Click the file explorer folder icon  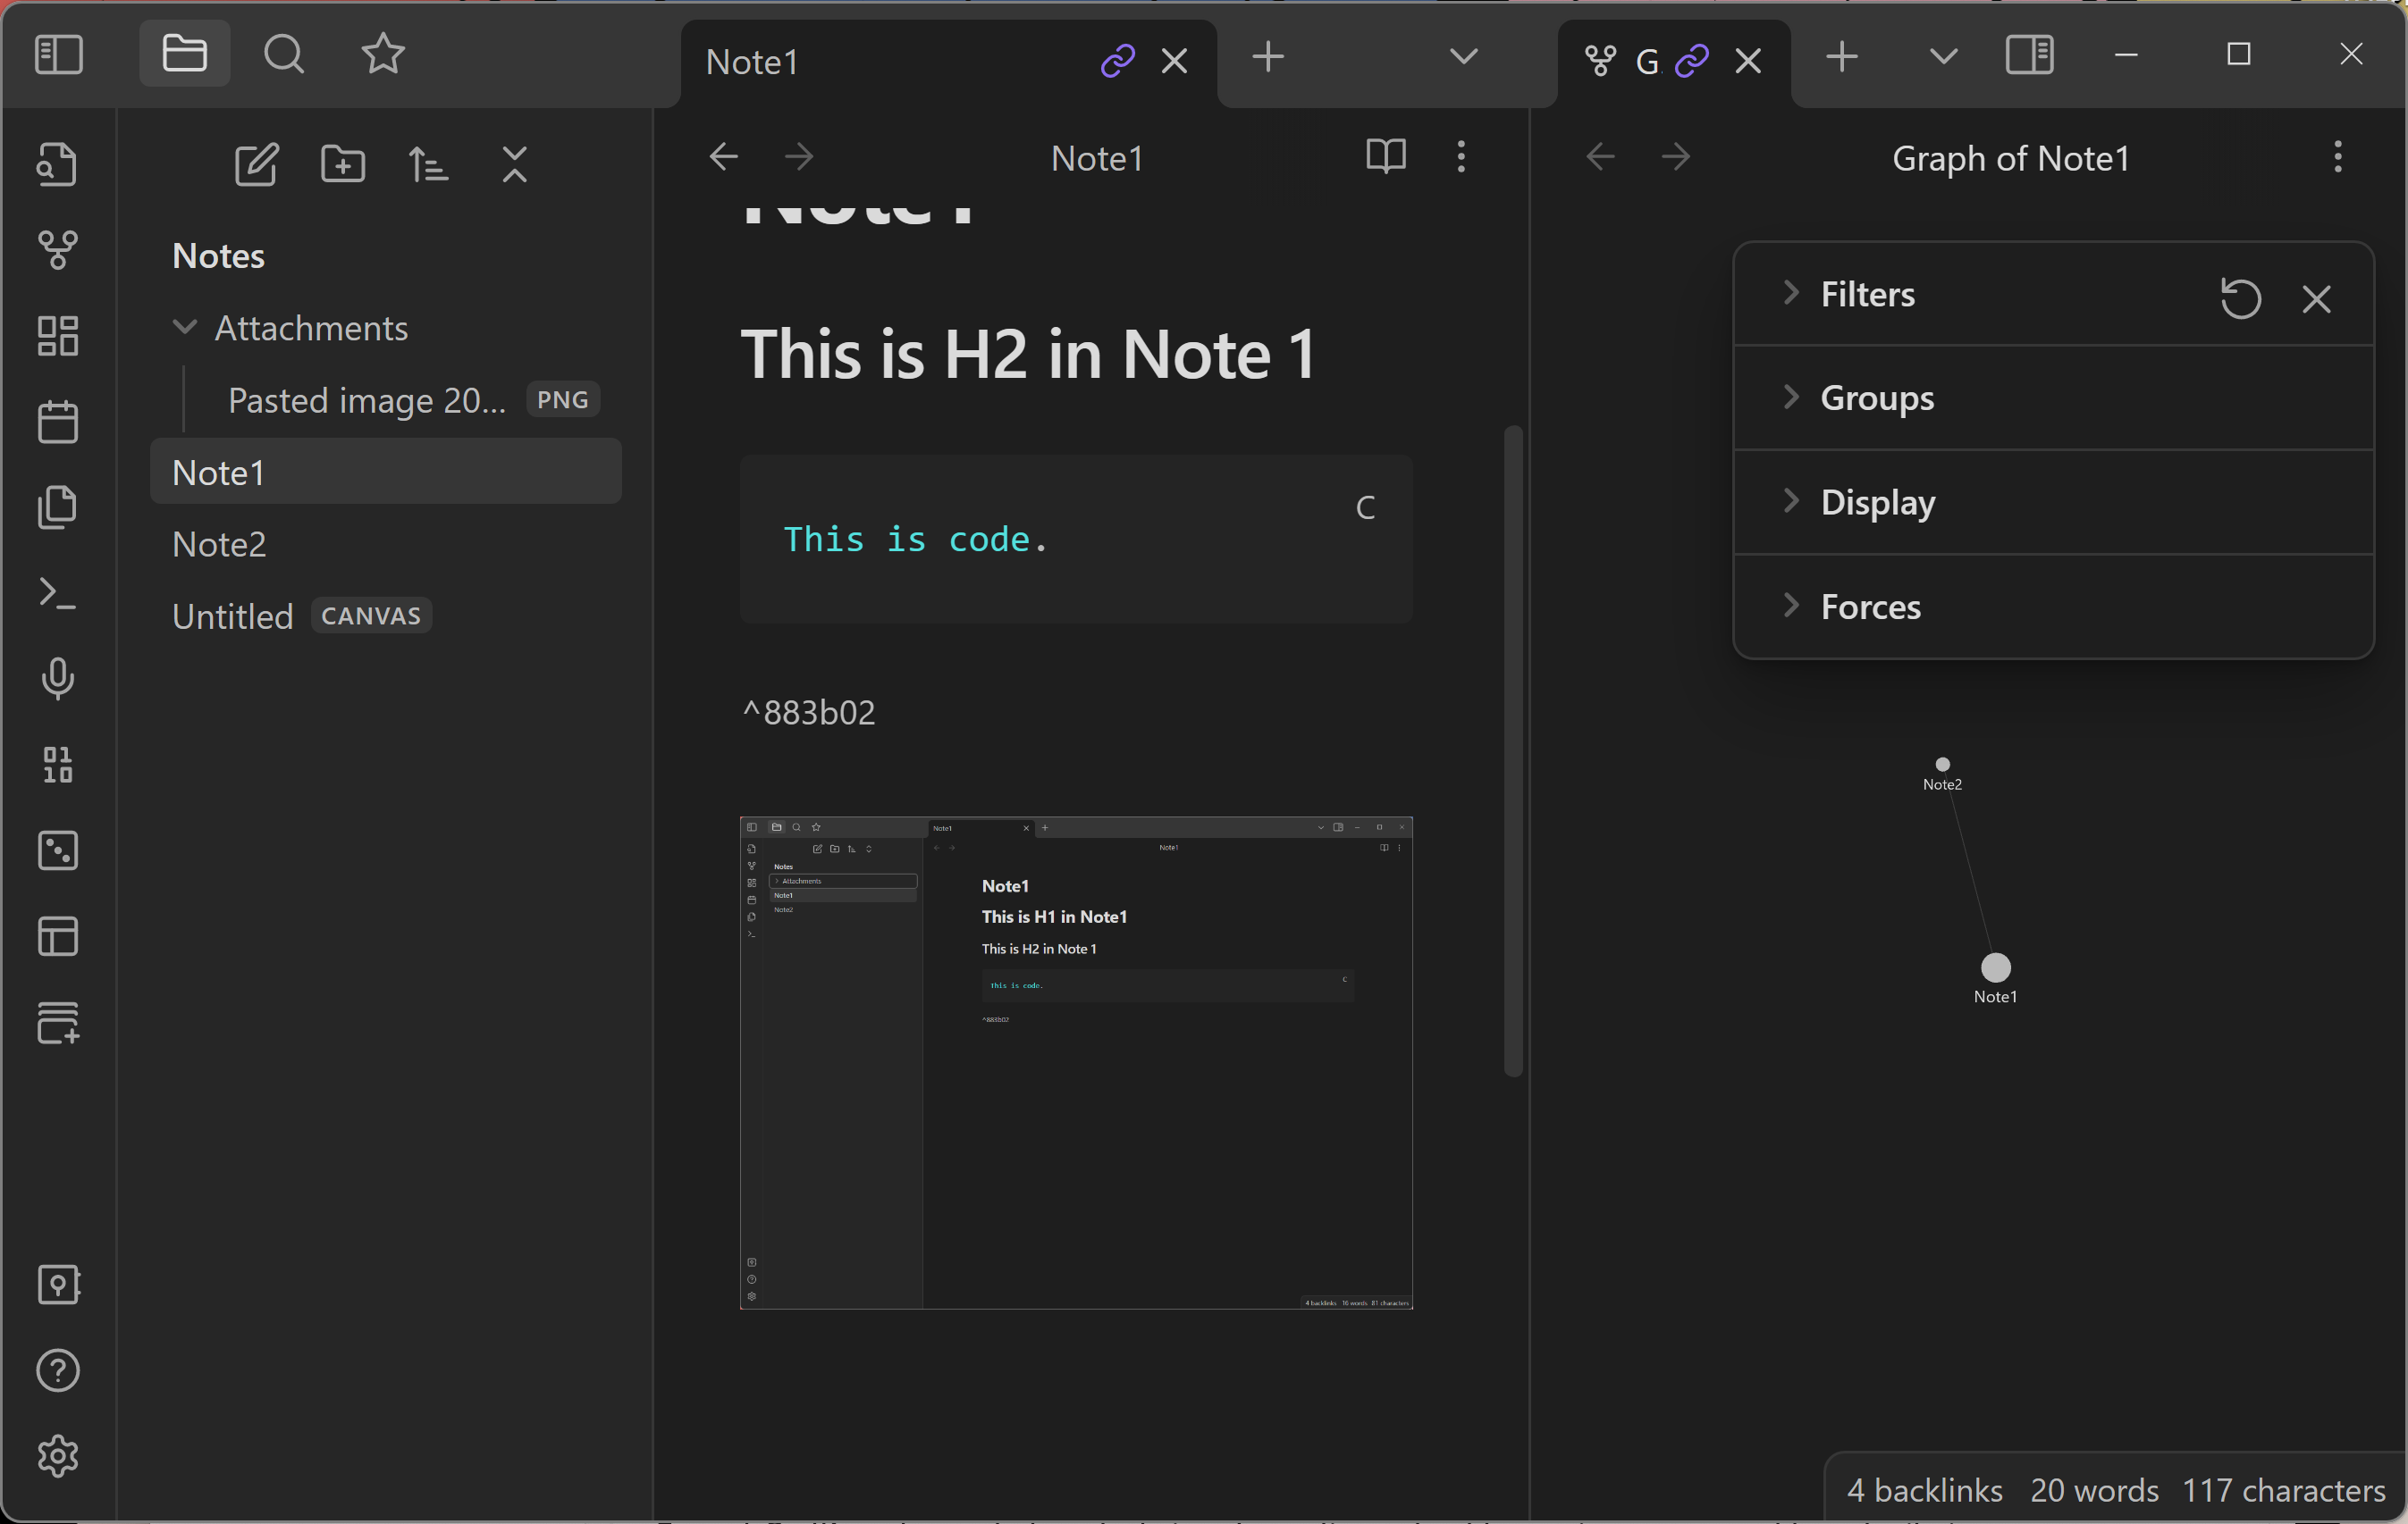(186, 53)
